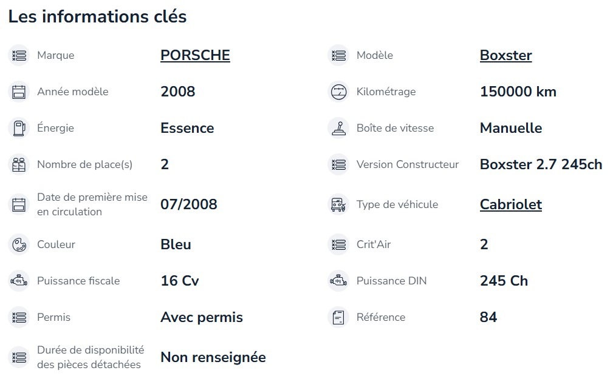Click the Les informations clés heading

(97, 16)
